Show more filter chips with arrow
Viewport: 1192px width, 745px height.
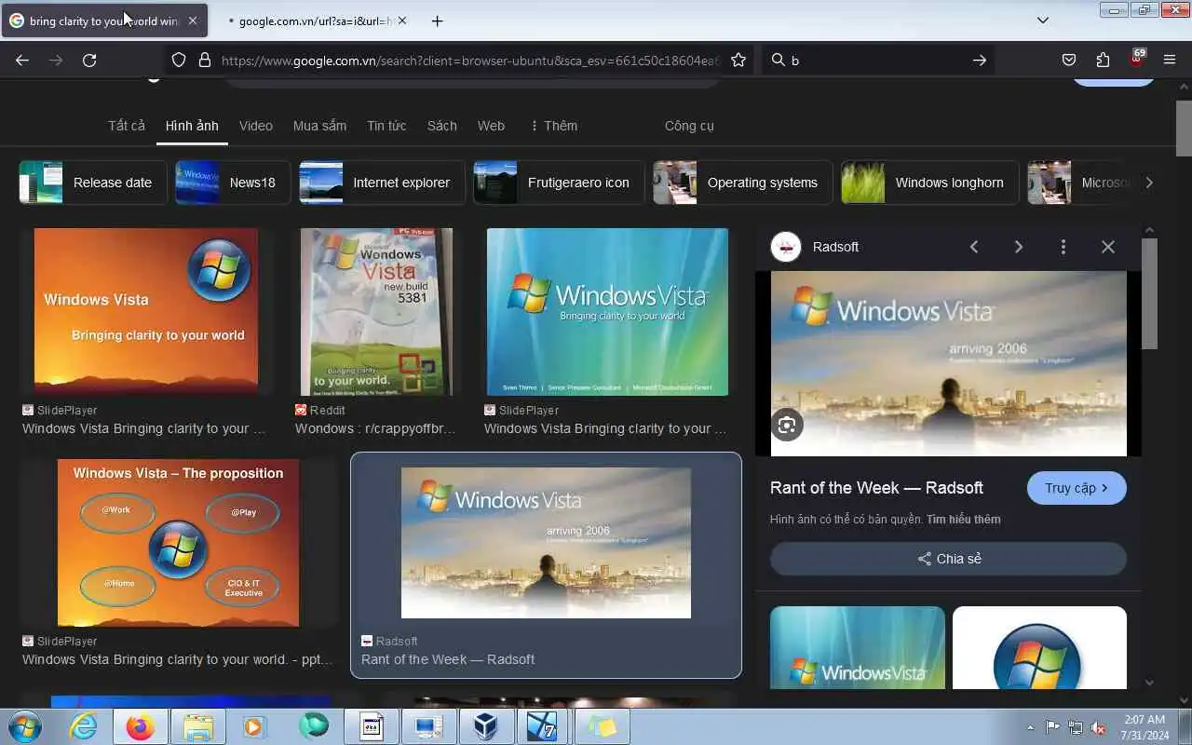(x=1149, y=183)
